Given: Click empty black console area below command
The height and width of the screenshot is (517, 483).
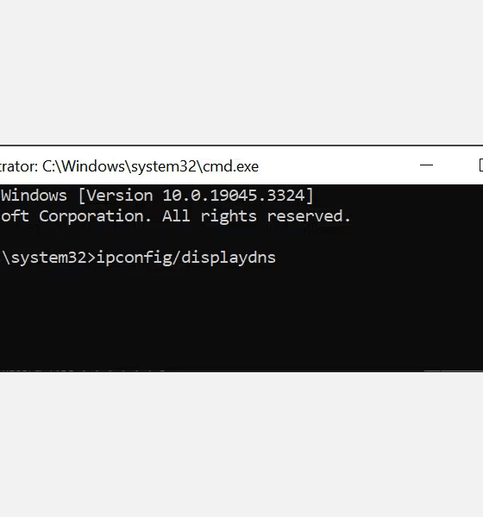Looking at the screenshot, I should tap(241, 316).
